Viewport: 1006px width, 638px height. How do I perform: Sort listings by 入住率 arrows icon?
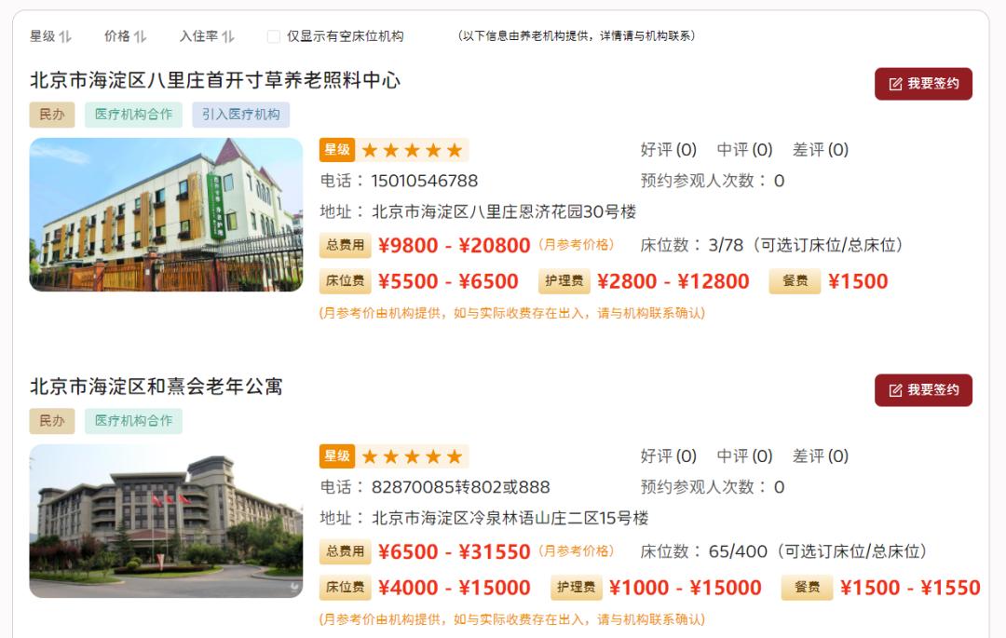click(x=228, y=36)
